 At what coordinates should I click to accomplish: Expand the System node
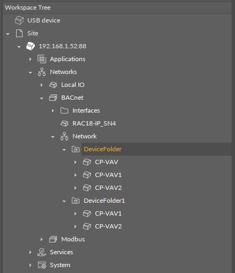pyautogui.click(x=31, y=265)
